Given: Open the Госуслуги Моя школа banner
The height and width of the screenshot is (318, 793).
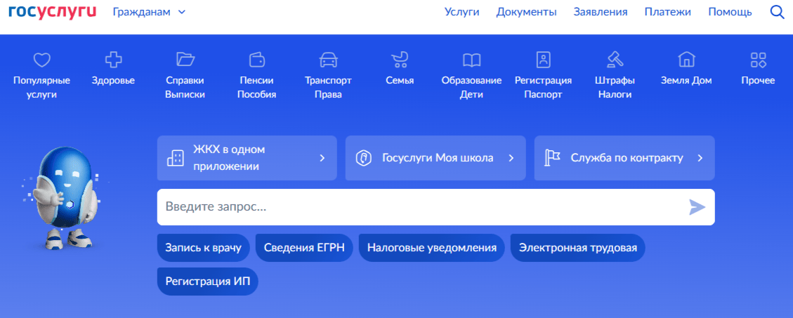Looking at the screenshot, I should [x=435, y=158].
